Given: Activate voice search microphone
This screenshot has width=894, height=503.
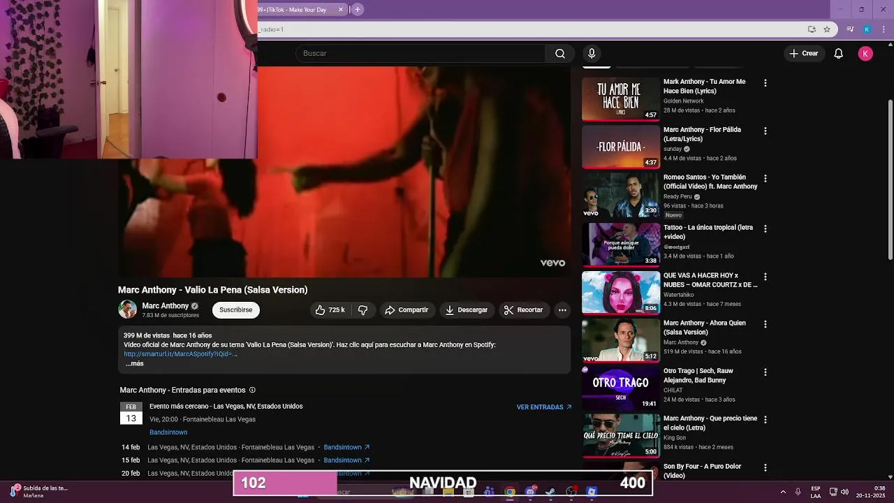Looking at the screenshot, I should point(592,54).
